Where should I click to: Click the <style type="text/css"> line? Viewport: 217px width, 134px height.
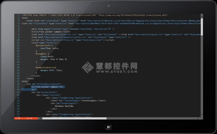45,43
